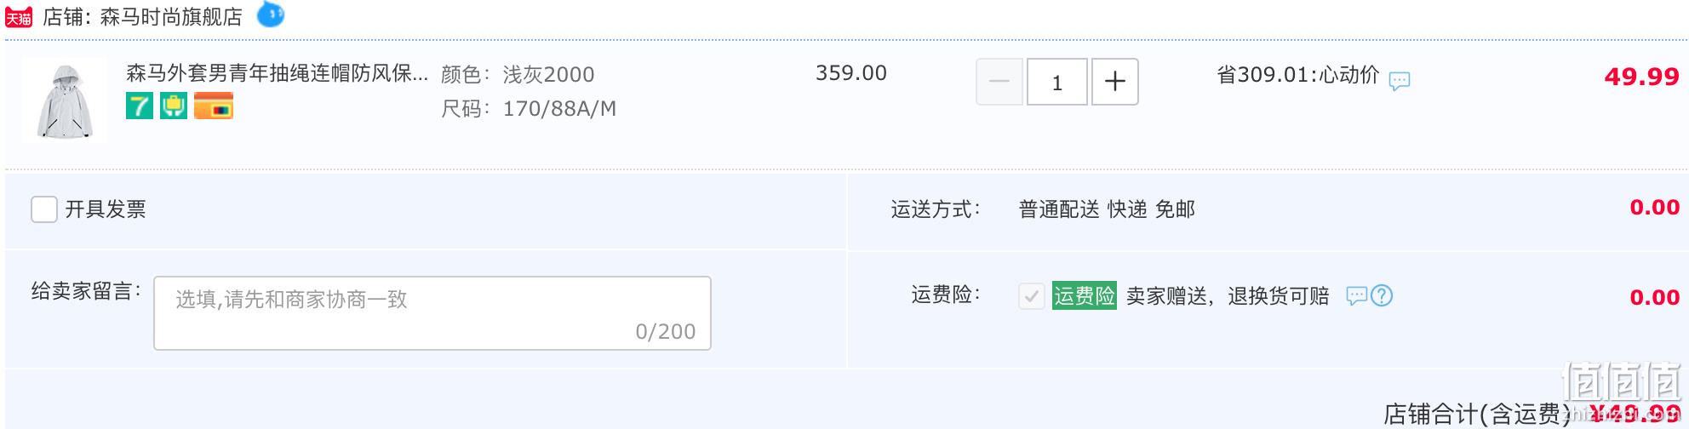1689x429 pixels.
Task: Click the green 7-day return badge
Action: pos(140,106)
